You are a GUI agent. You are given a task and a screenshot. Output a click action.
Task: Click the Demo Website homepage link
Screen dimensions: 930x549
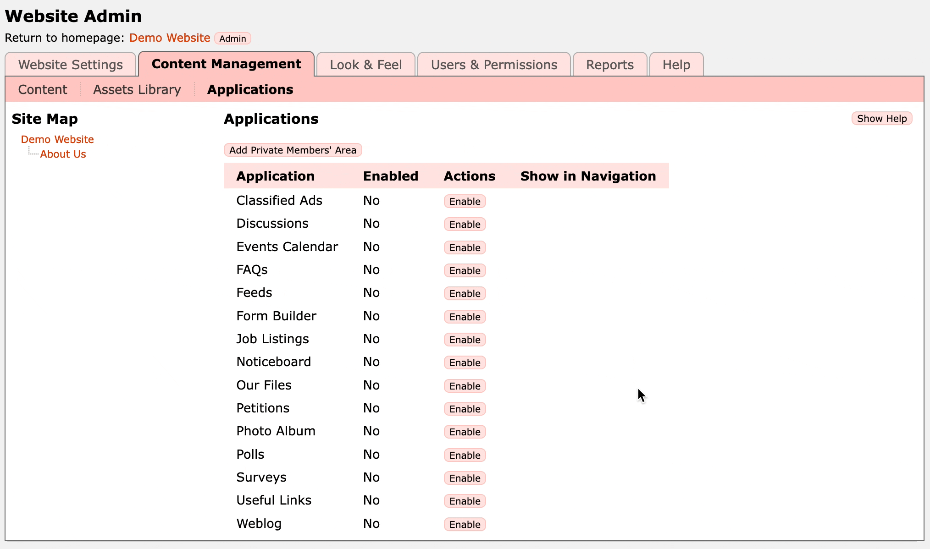click(x=170, y=38)
